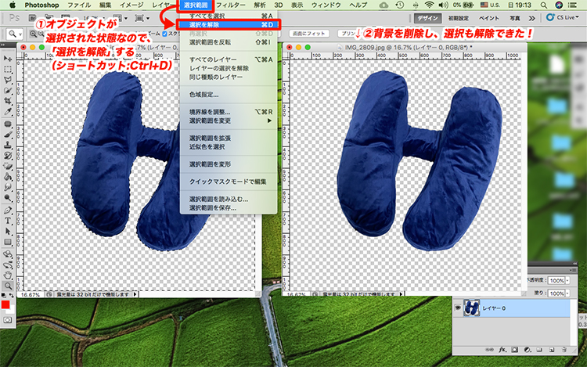Screen dimensions: 587x367
Task: Select the 3D Object Rotate tool
Action: [x=8, y=254]
